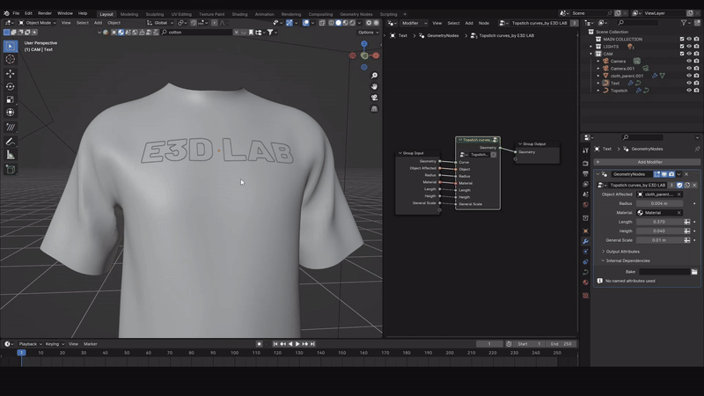Hide the Text object in viewport
704x396 pixels.
pos(689,83)
